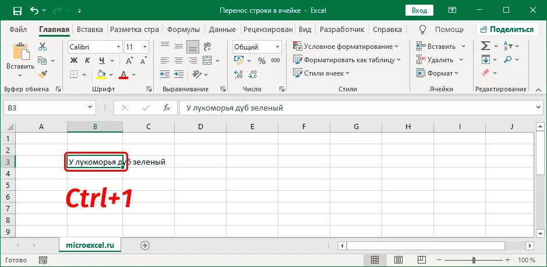Click the Tell Me lightbulb icon
The width and height of the screenshot is (547, 267).
click(x=423, y=30)
